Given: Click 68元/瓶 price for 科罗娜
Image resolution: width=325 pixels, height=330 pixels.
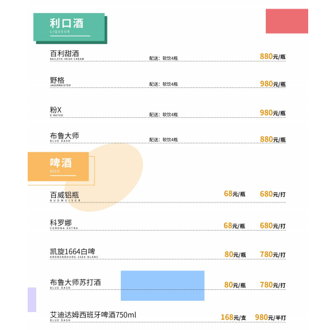Looking at the screenshot, I should pos(234,226).
